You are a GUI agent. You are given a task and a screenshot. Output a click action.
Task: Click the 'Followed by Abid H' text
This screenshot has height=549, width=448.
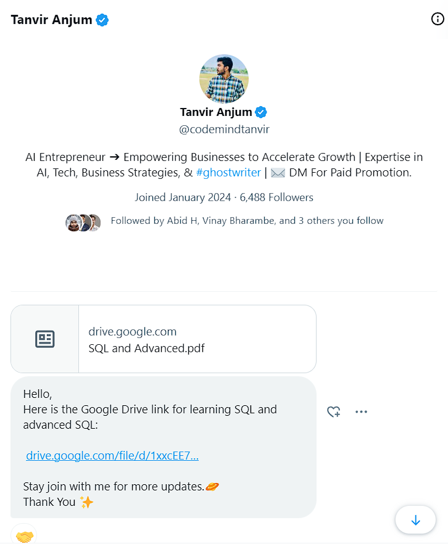click(x=247, y=221)
